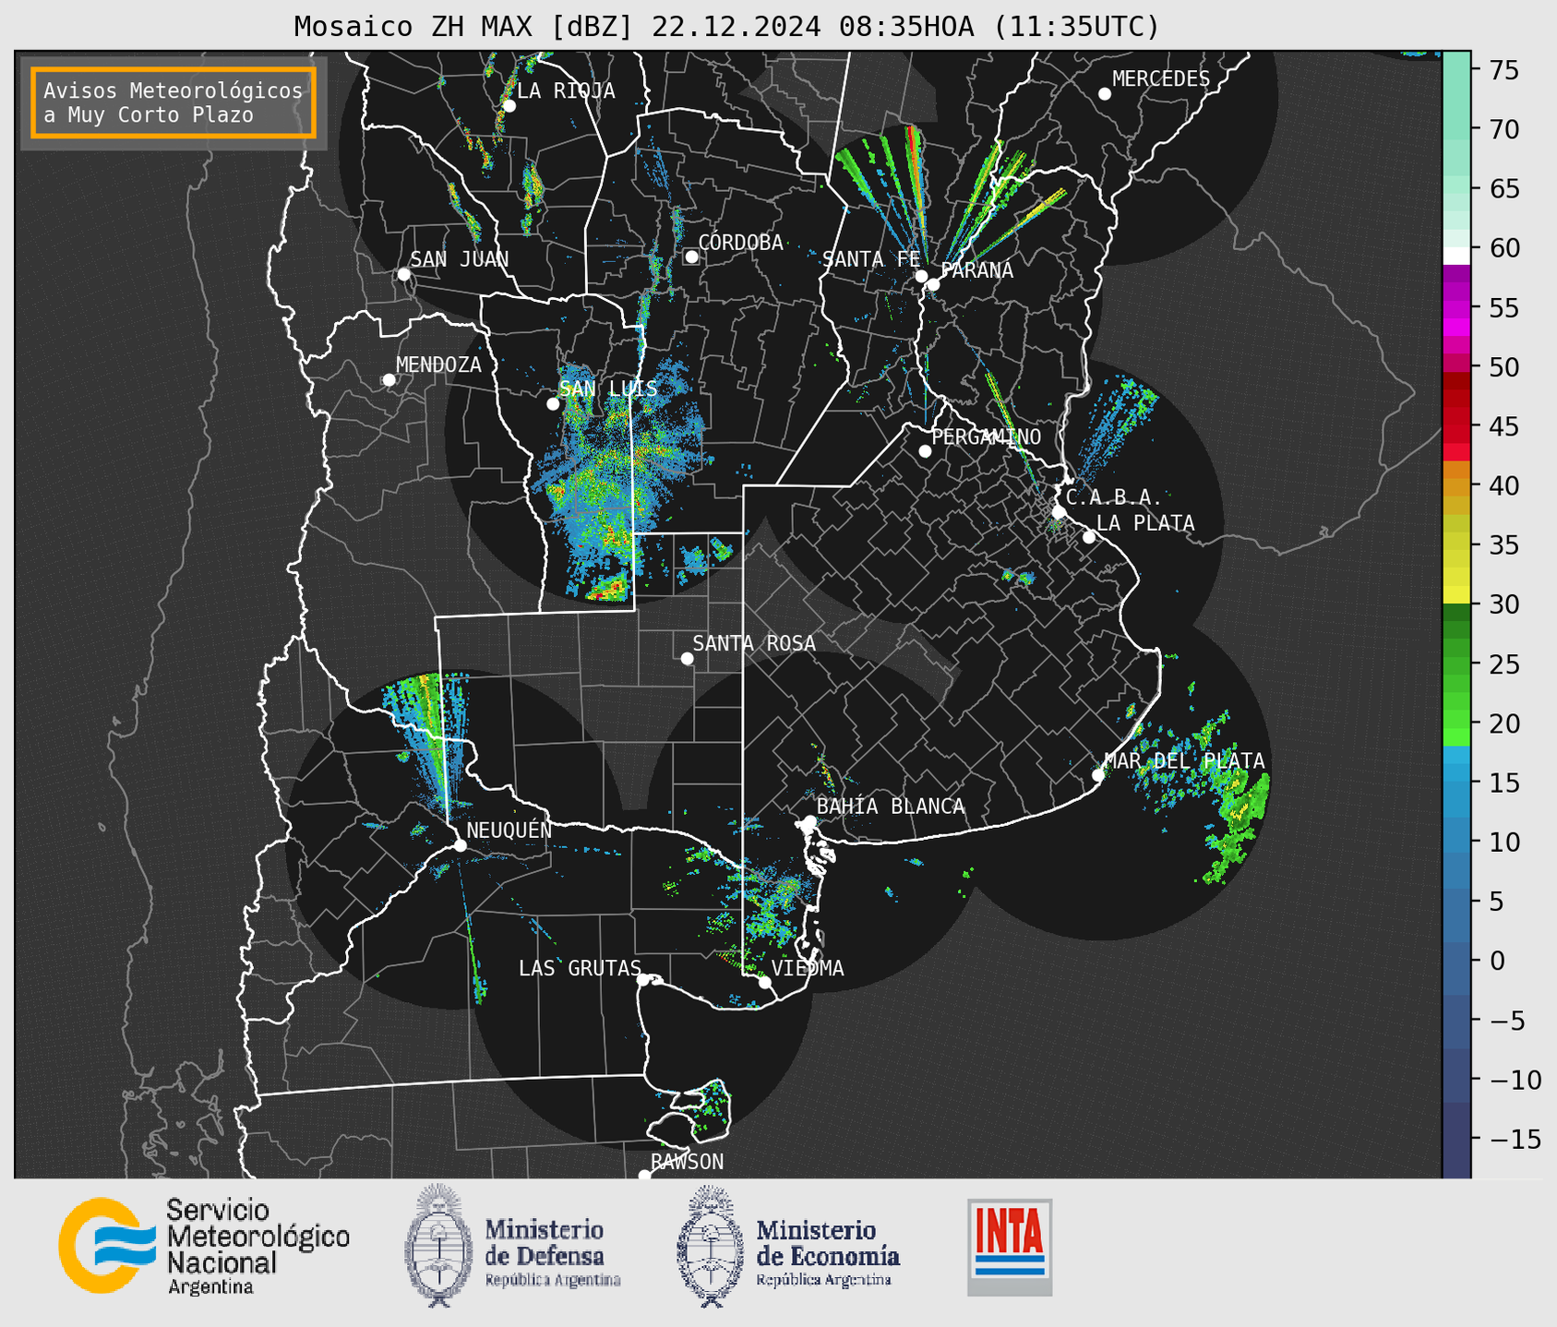Click the SANTA ROSA label text
1557x1327 pixels.
754,643
